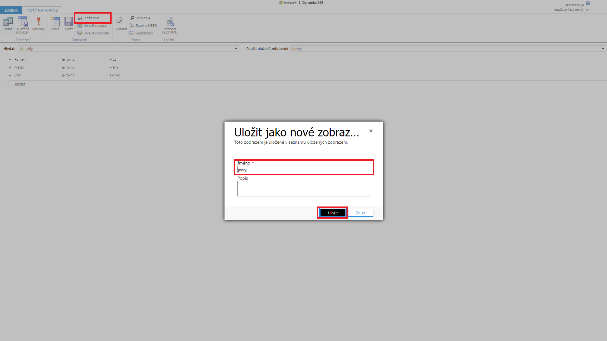Close the Uložit jako nové zobrazení dialog

pyautogui.click(x=371, y=131)
